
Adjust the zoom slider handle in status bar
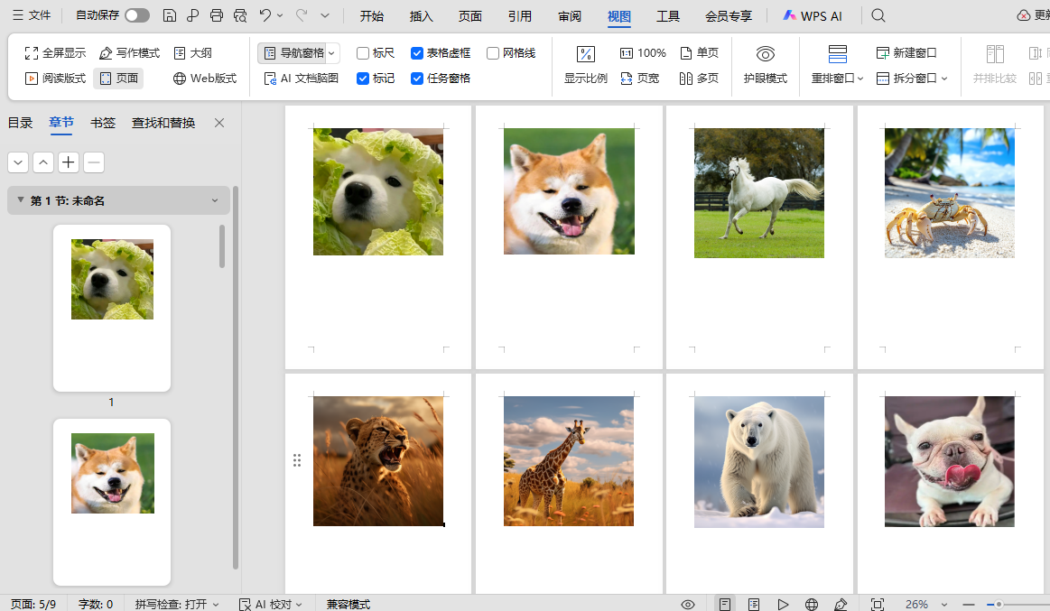pos(999,604)
